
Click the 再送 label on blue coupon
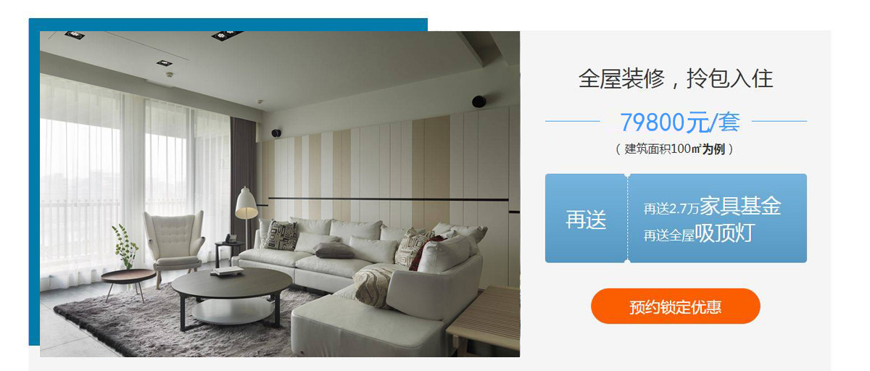pyautogui.click(x=586, y=219)
